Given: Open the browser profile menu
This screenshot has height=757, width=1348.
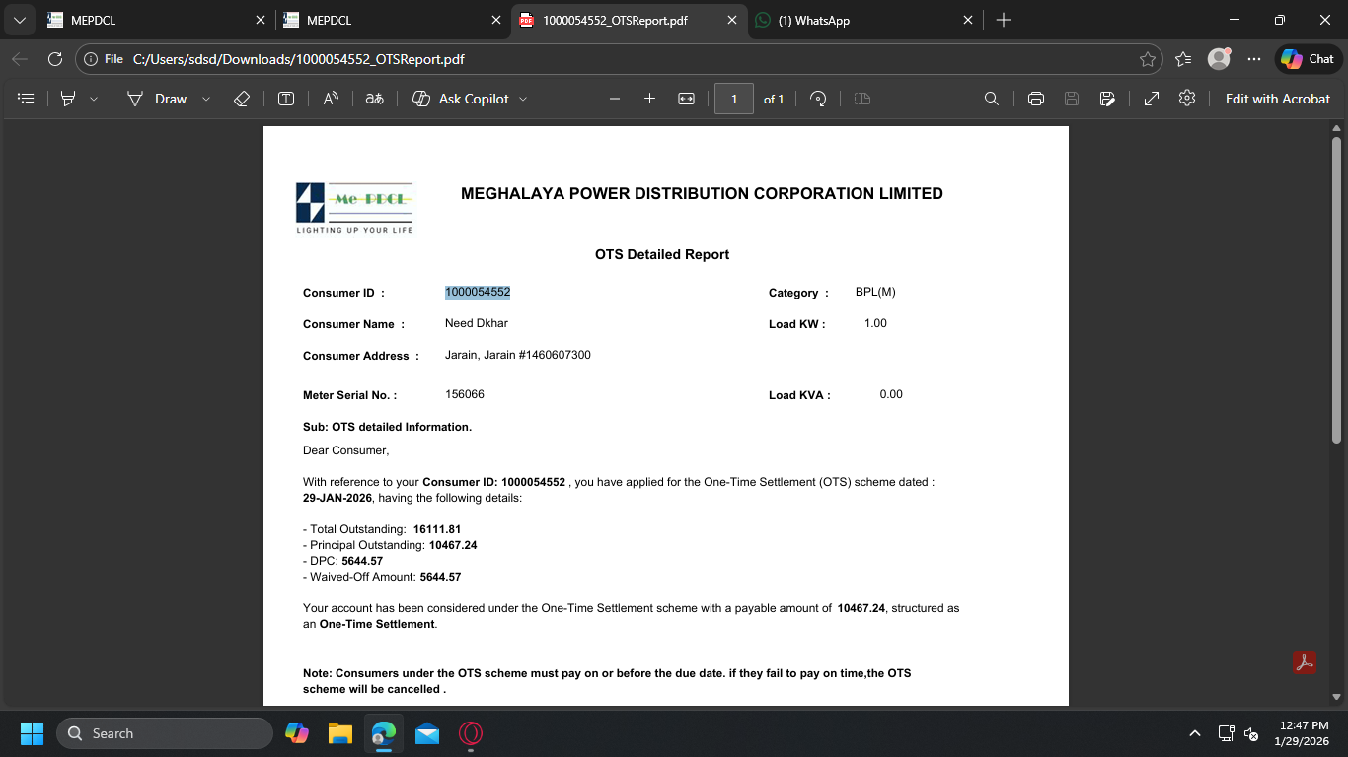Looking at the screenshot, I should (x=1220, y=59).
